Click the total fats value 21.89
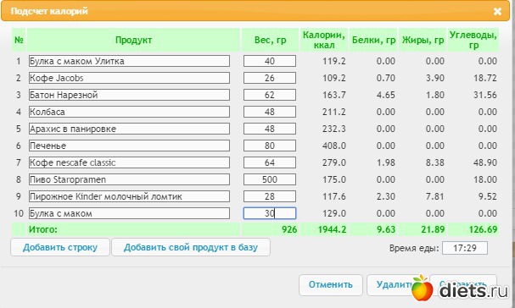The width and height of the screenshot is (515, 308). click(x=433, y=229)
